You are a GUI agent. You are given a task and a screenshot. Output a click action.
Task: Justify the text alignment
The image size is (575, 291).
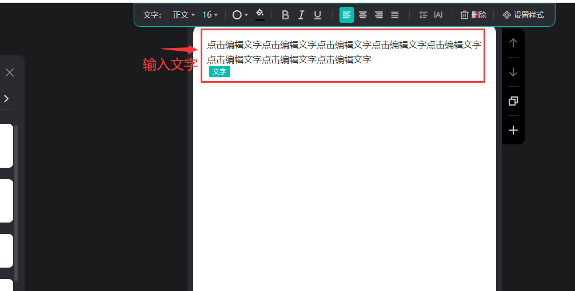click(x=394, y=15)
